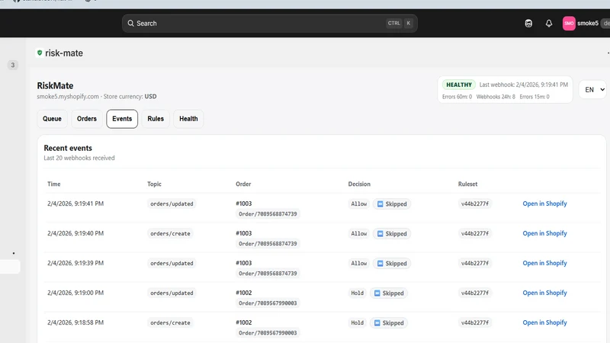Click the search magnifier icon
The width and height of the screenshot is (610, 343).
click(x=130, y=24)
